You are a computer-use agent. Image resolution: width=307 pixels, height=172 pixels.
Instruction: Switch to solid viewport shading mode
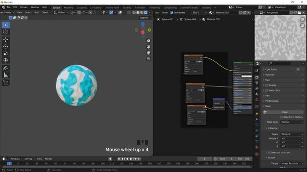[138, 12]
